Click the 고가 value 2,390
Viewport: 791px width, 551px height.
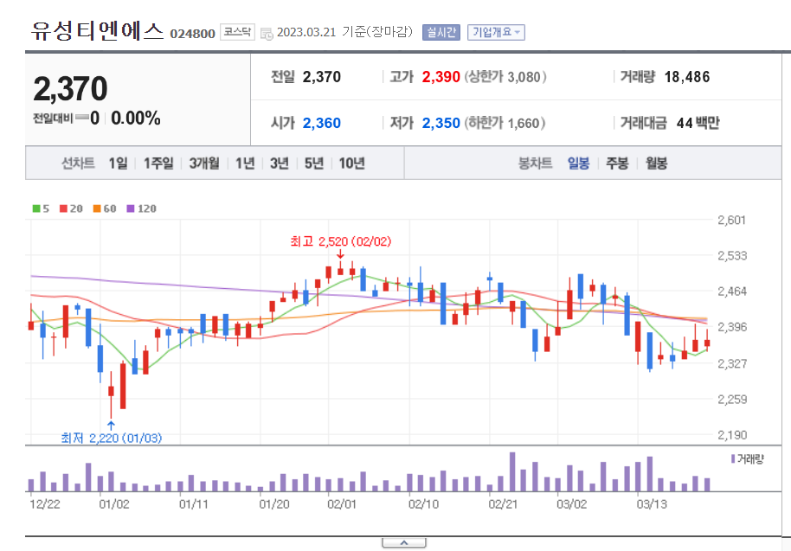point(441,77)
